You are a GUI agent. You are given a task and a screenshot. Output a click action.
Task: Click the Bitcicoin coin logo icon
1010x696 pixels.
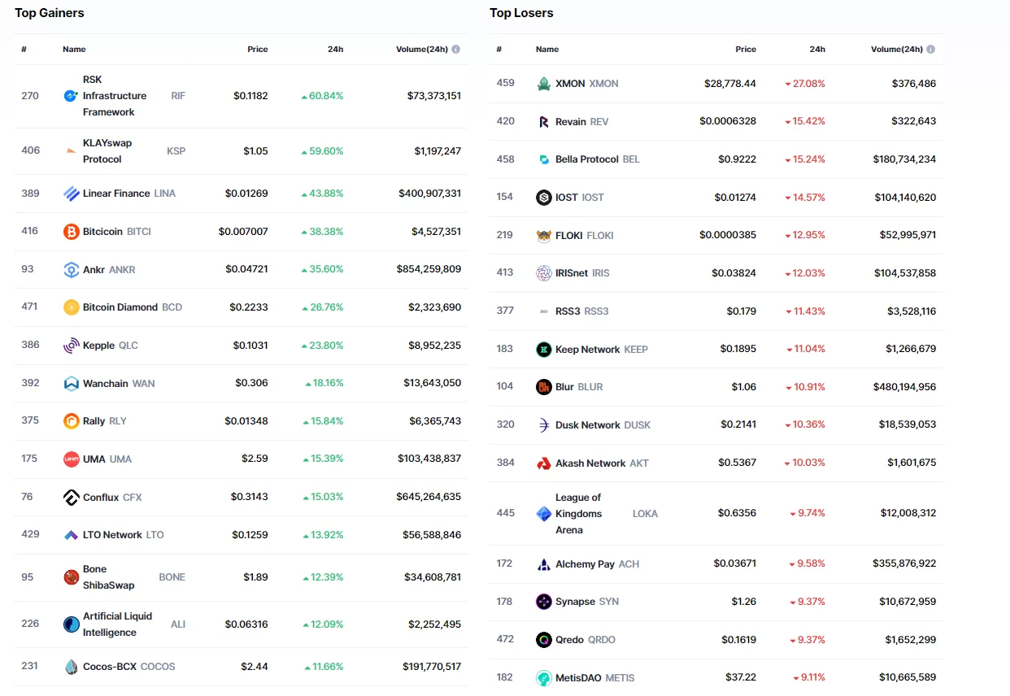click(72, 232)
